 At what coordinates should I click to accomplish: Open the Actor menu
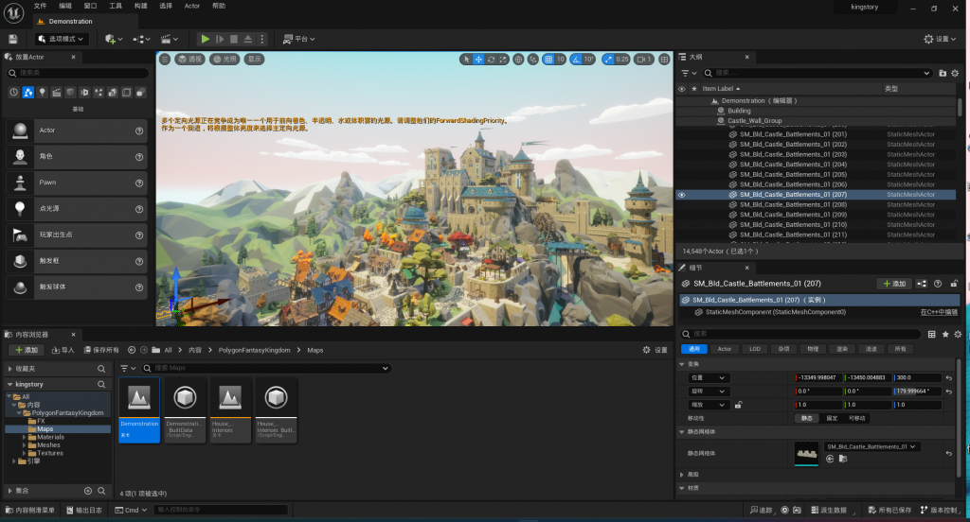click(191, 6)
